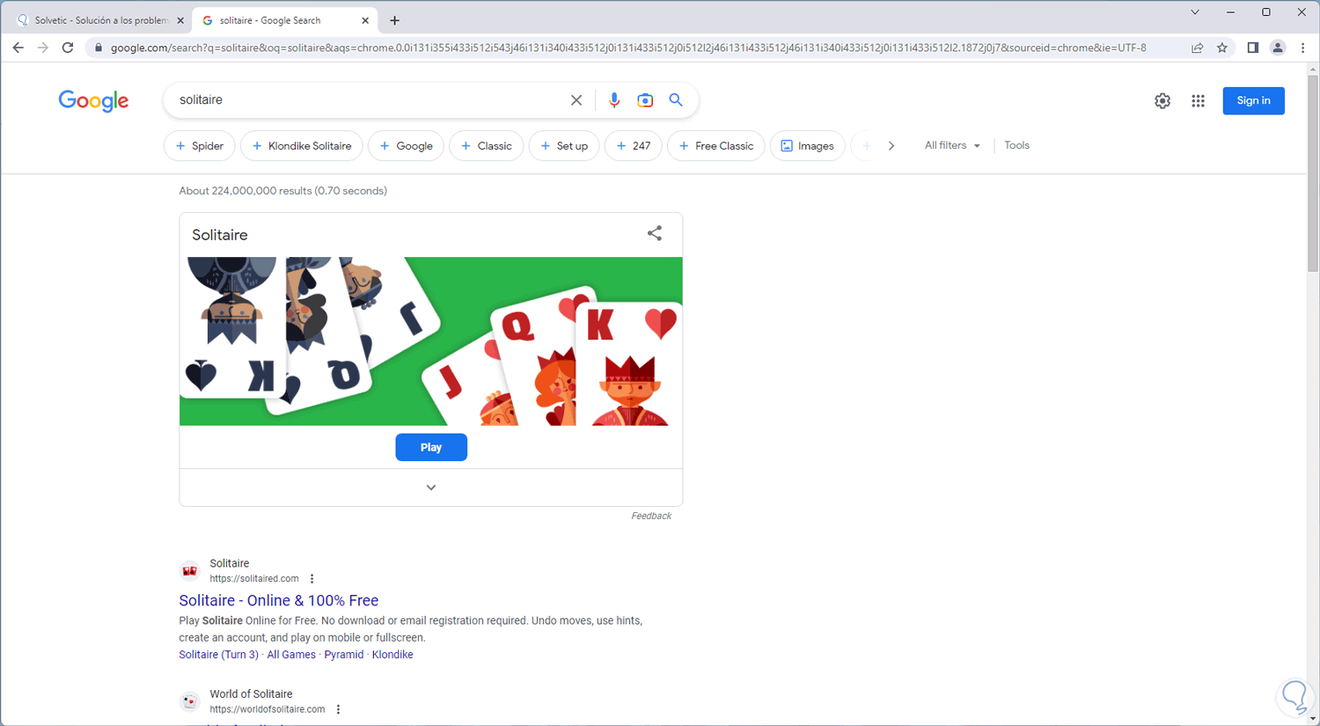Open options for worldofsolitaire.com result

[339, 709]
